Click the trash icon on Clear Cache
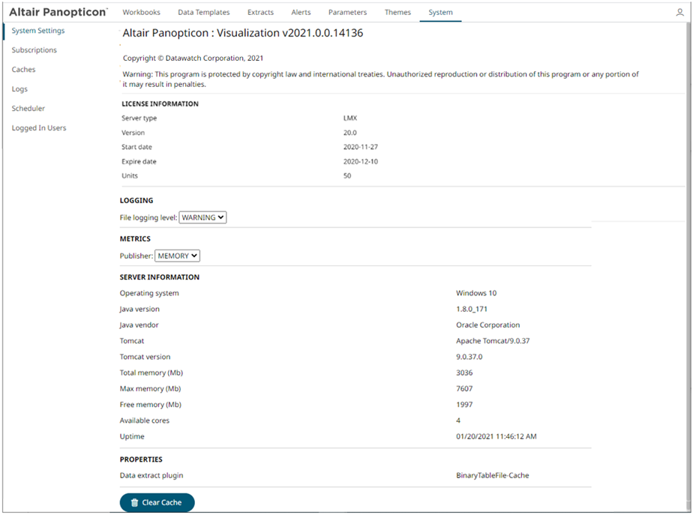 [134, 503]
